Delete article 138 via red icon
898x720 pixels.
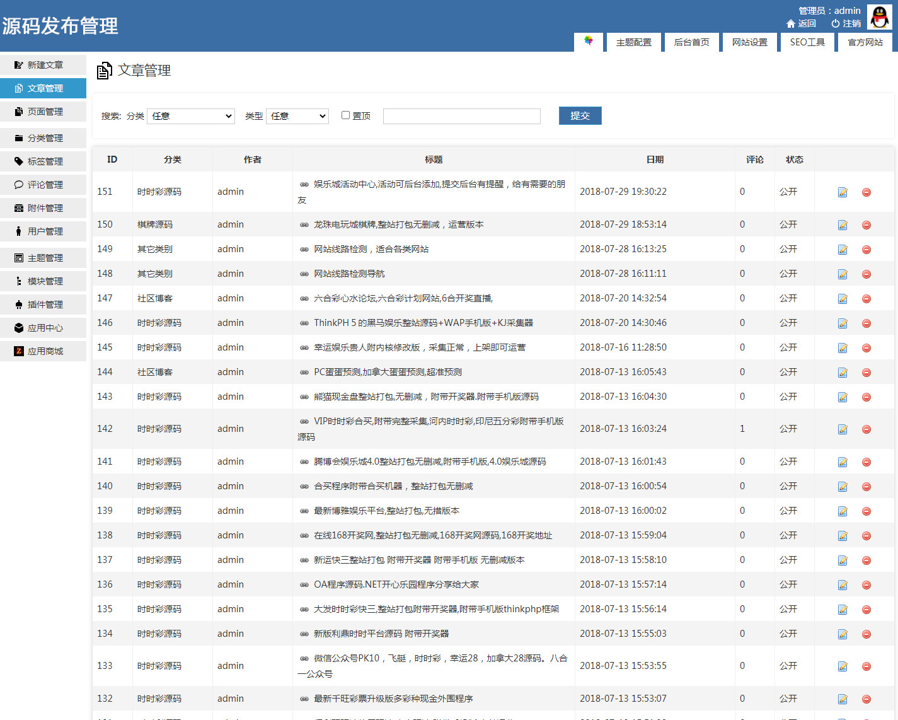(866, 536)
